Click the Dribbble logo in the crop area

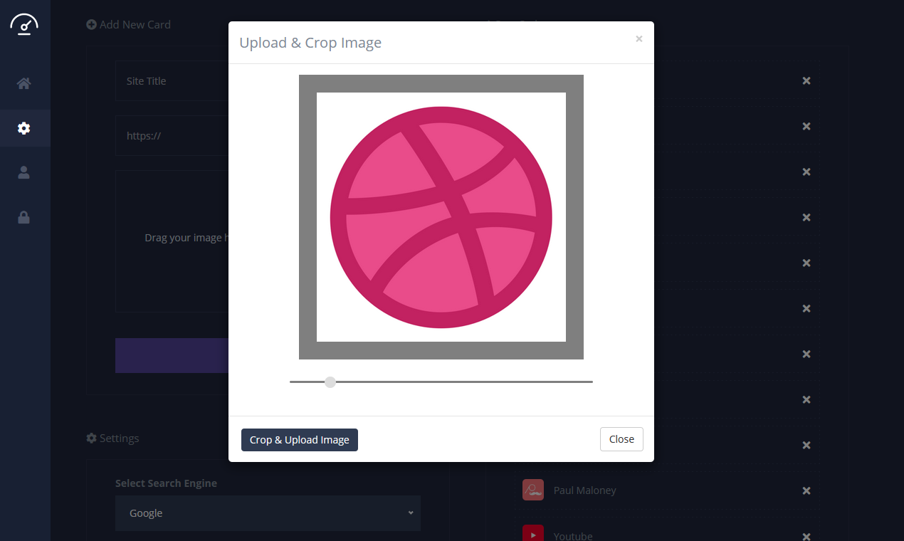pos(441,217)
